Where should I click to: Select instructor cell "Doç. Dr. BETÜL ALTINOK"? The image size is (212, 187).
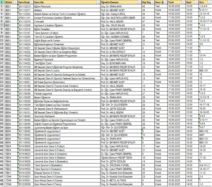(121, 180)
